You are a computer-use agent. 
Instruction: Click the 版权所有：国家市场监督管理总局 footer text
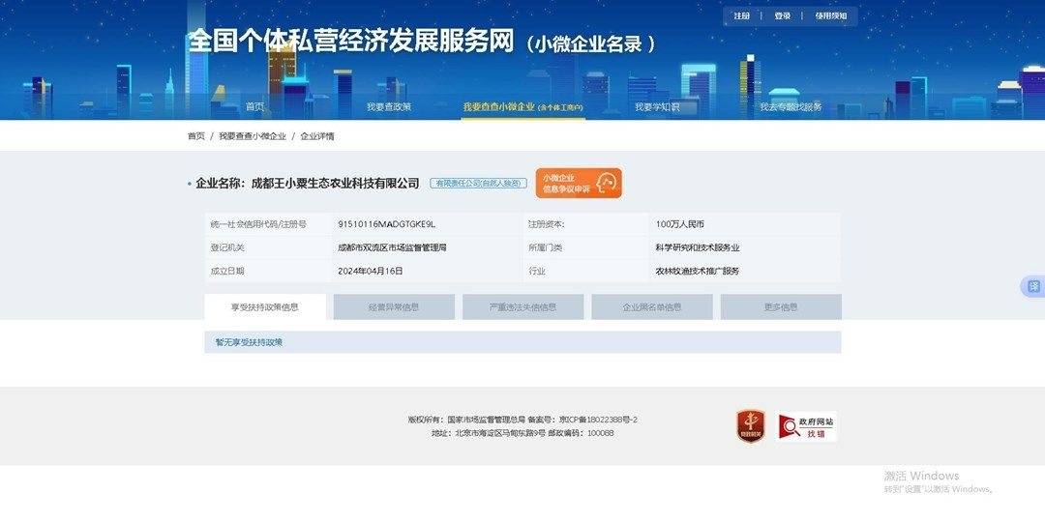click(x=466, y=420)
